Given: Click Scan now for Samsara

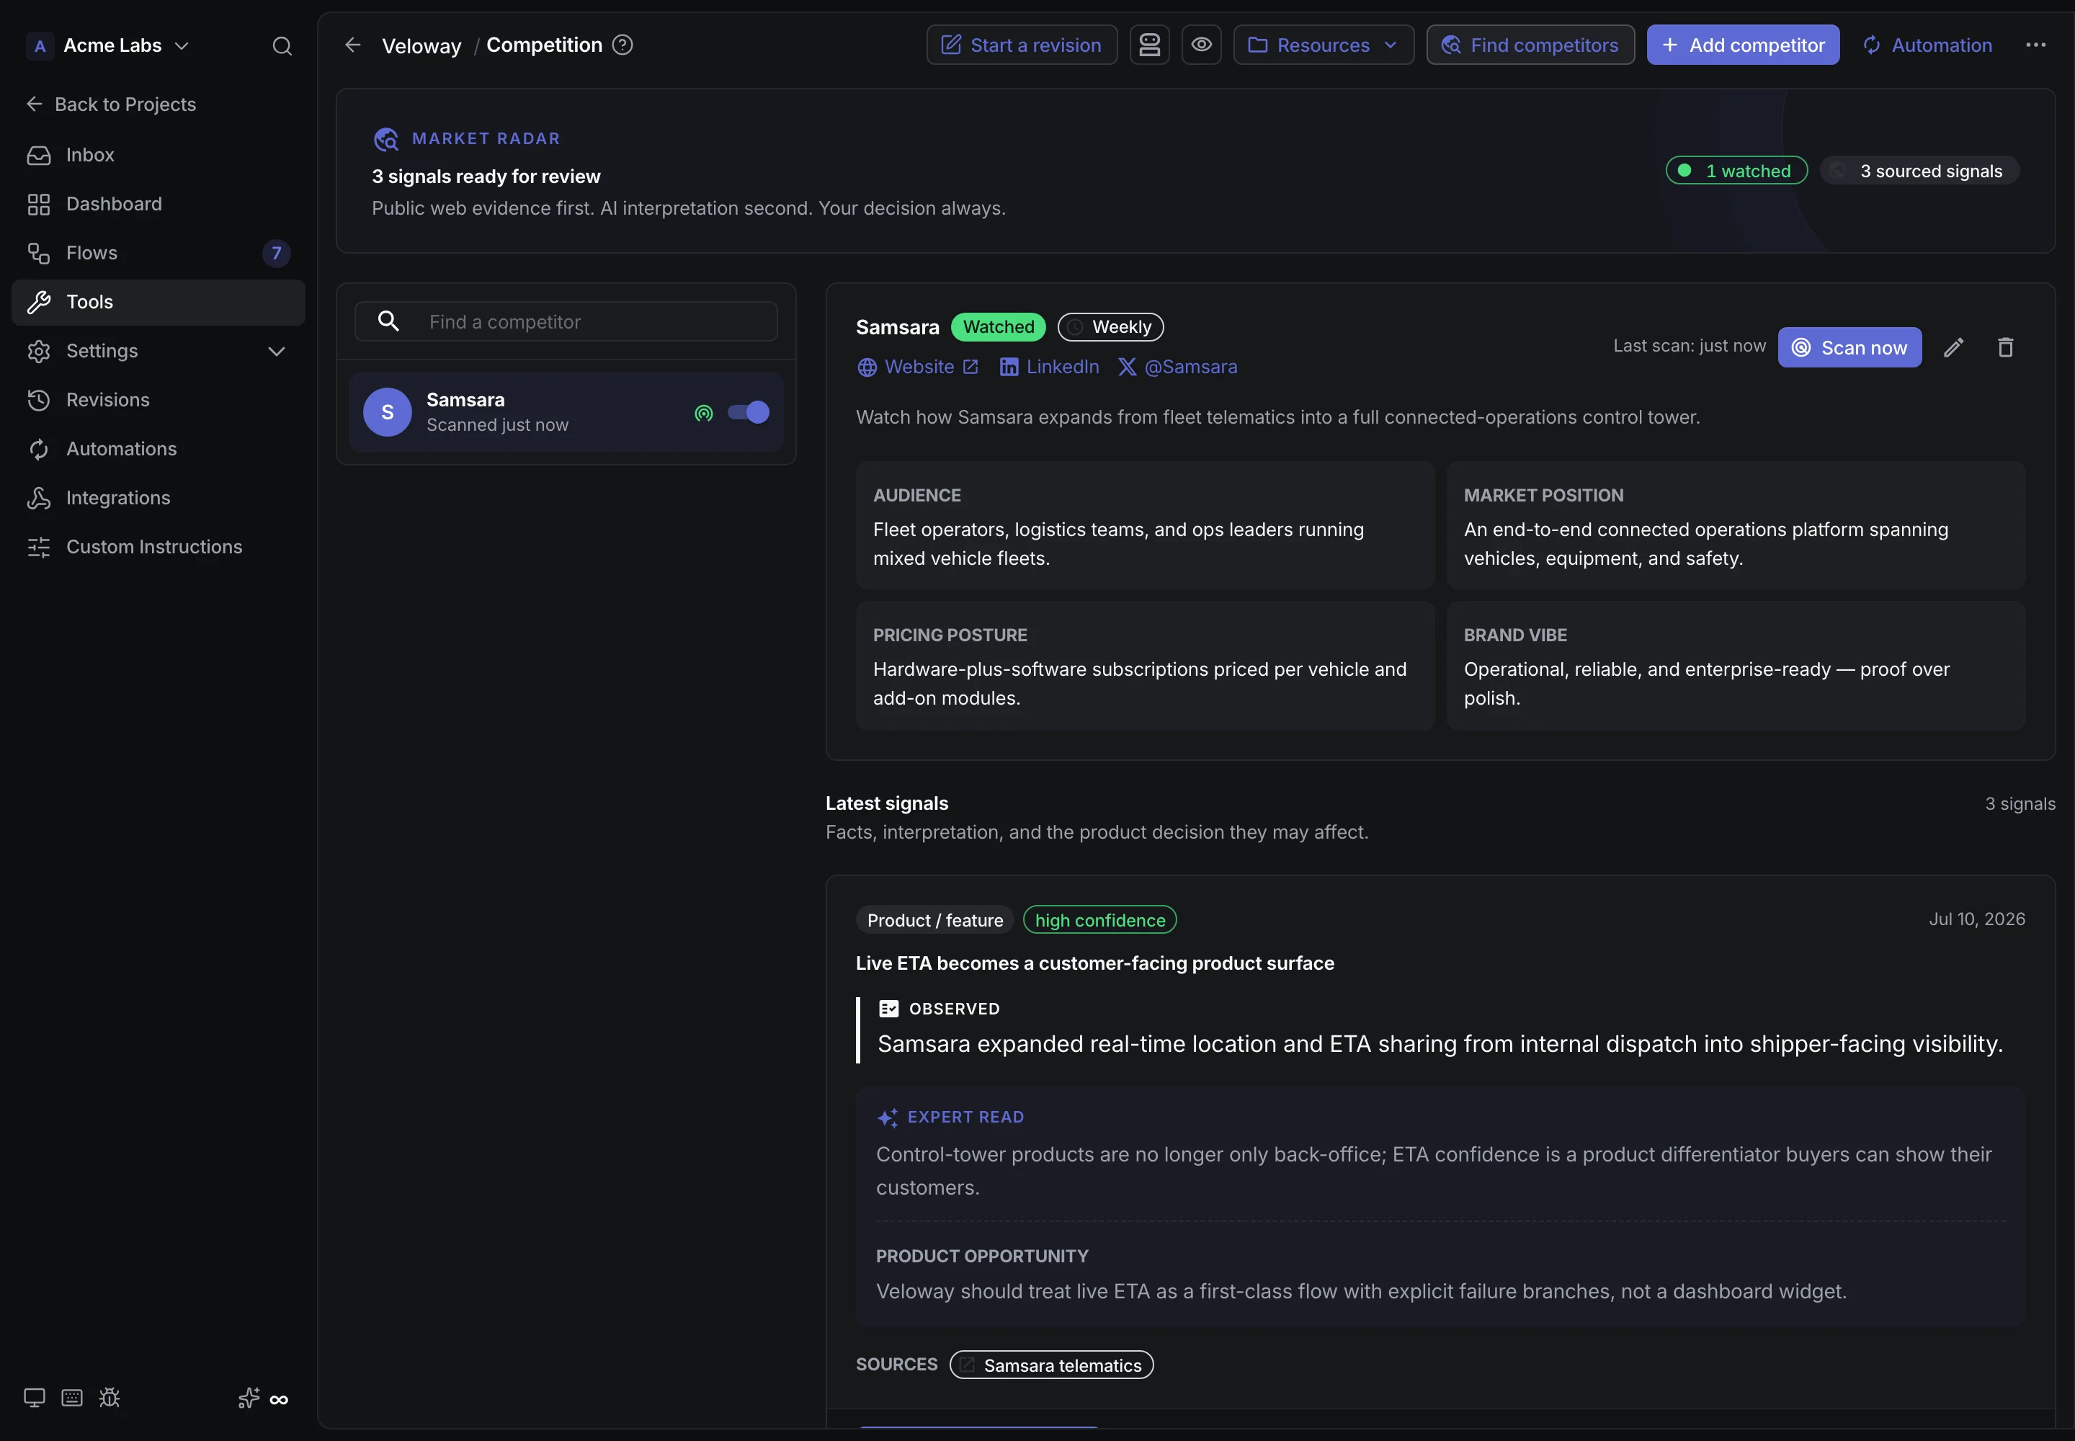Looking at the screenshot, I should coord(1849,347).
